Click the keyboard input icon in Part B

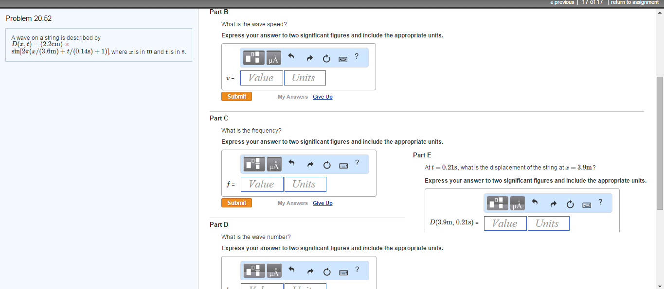(343, 58)
